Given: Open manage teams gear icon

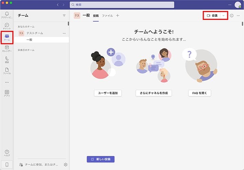Looking at the screenshot, I should pos(66,165).
